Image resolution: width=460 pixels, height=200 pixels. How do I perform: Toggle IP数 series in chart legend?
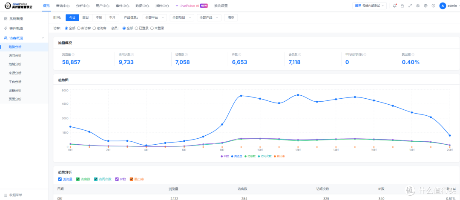pos(225,156)
